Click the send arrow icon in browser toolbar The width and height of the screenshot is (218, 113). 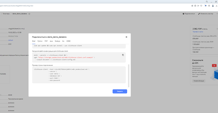pyautogui.click(x=198, y=6)
